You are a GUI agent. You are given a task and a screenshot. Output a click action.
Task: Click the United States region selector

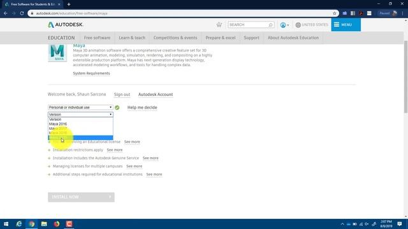click(312, 25)
